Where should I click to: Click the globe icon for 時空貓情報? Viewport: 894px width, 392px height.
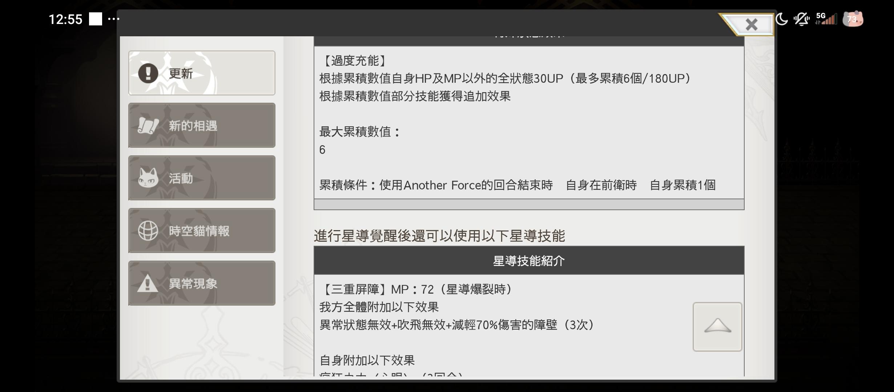click(148, 230)
